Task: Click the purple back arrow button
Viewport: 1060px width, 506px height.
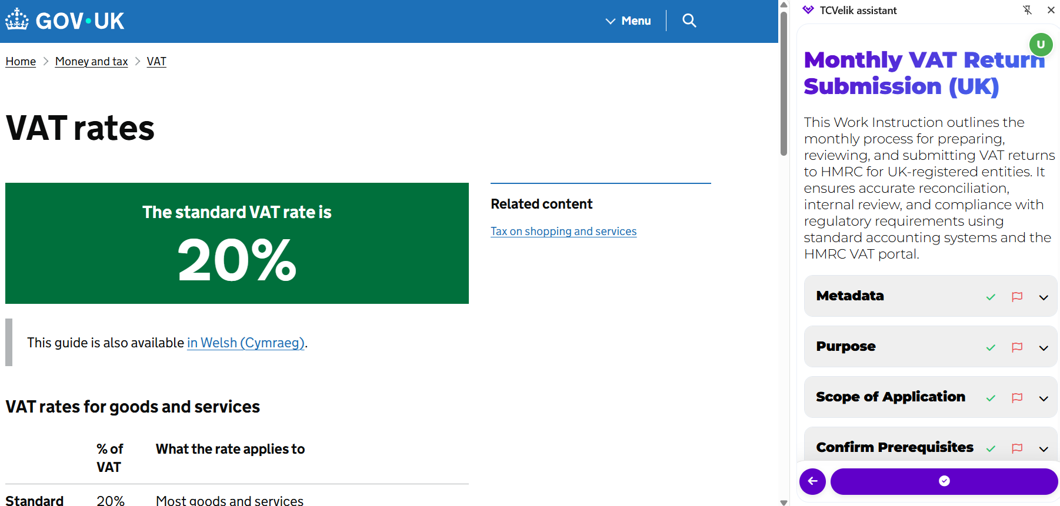Action: (x=812, y=481)
